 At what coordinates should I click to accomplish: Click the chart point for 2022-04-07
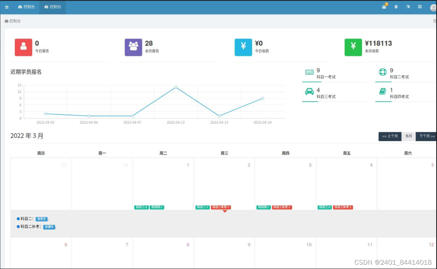coord(132,116)
